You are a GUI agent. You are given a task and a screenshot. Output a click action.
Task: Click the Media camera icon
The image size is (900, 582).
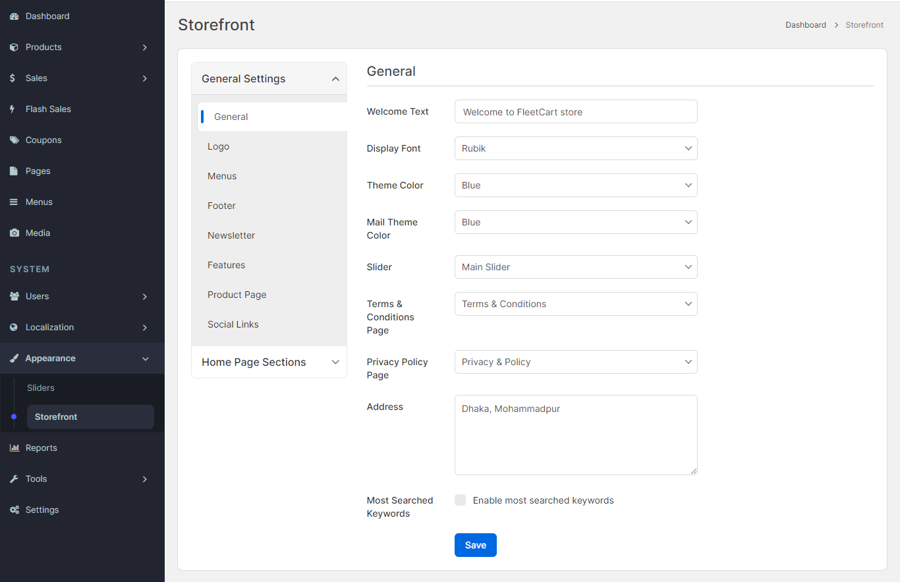(14, 233)
